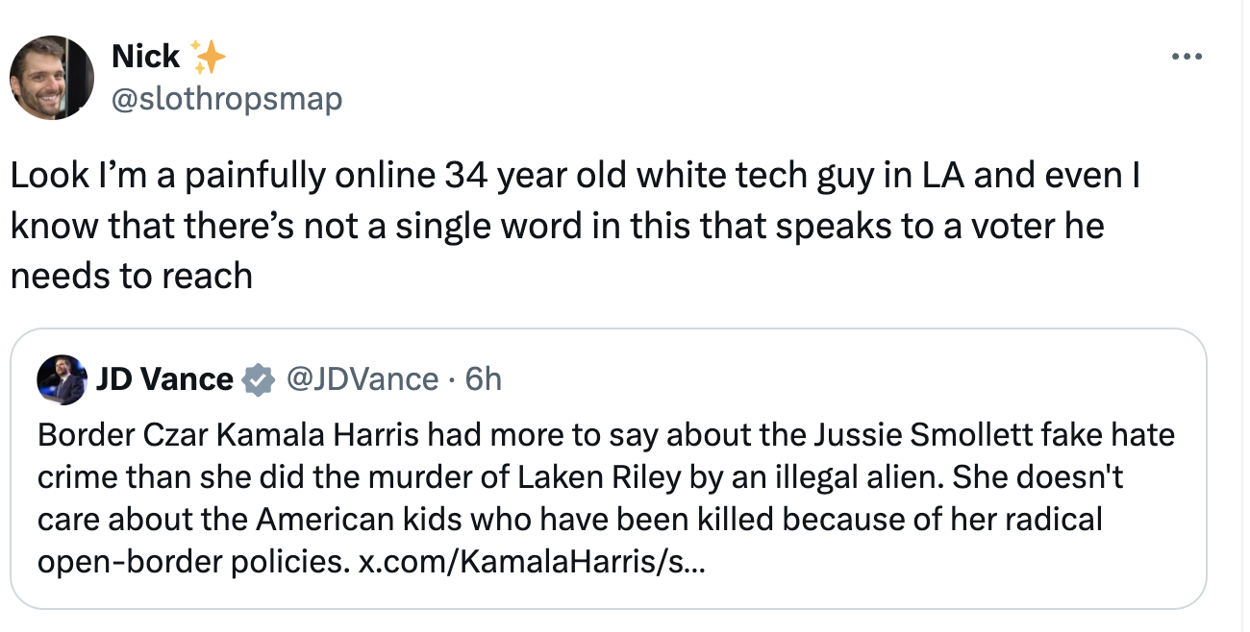The image size is (1250, 632).
Task: Click the verified badge beside JD Vance
Action: pos(256,380)
